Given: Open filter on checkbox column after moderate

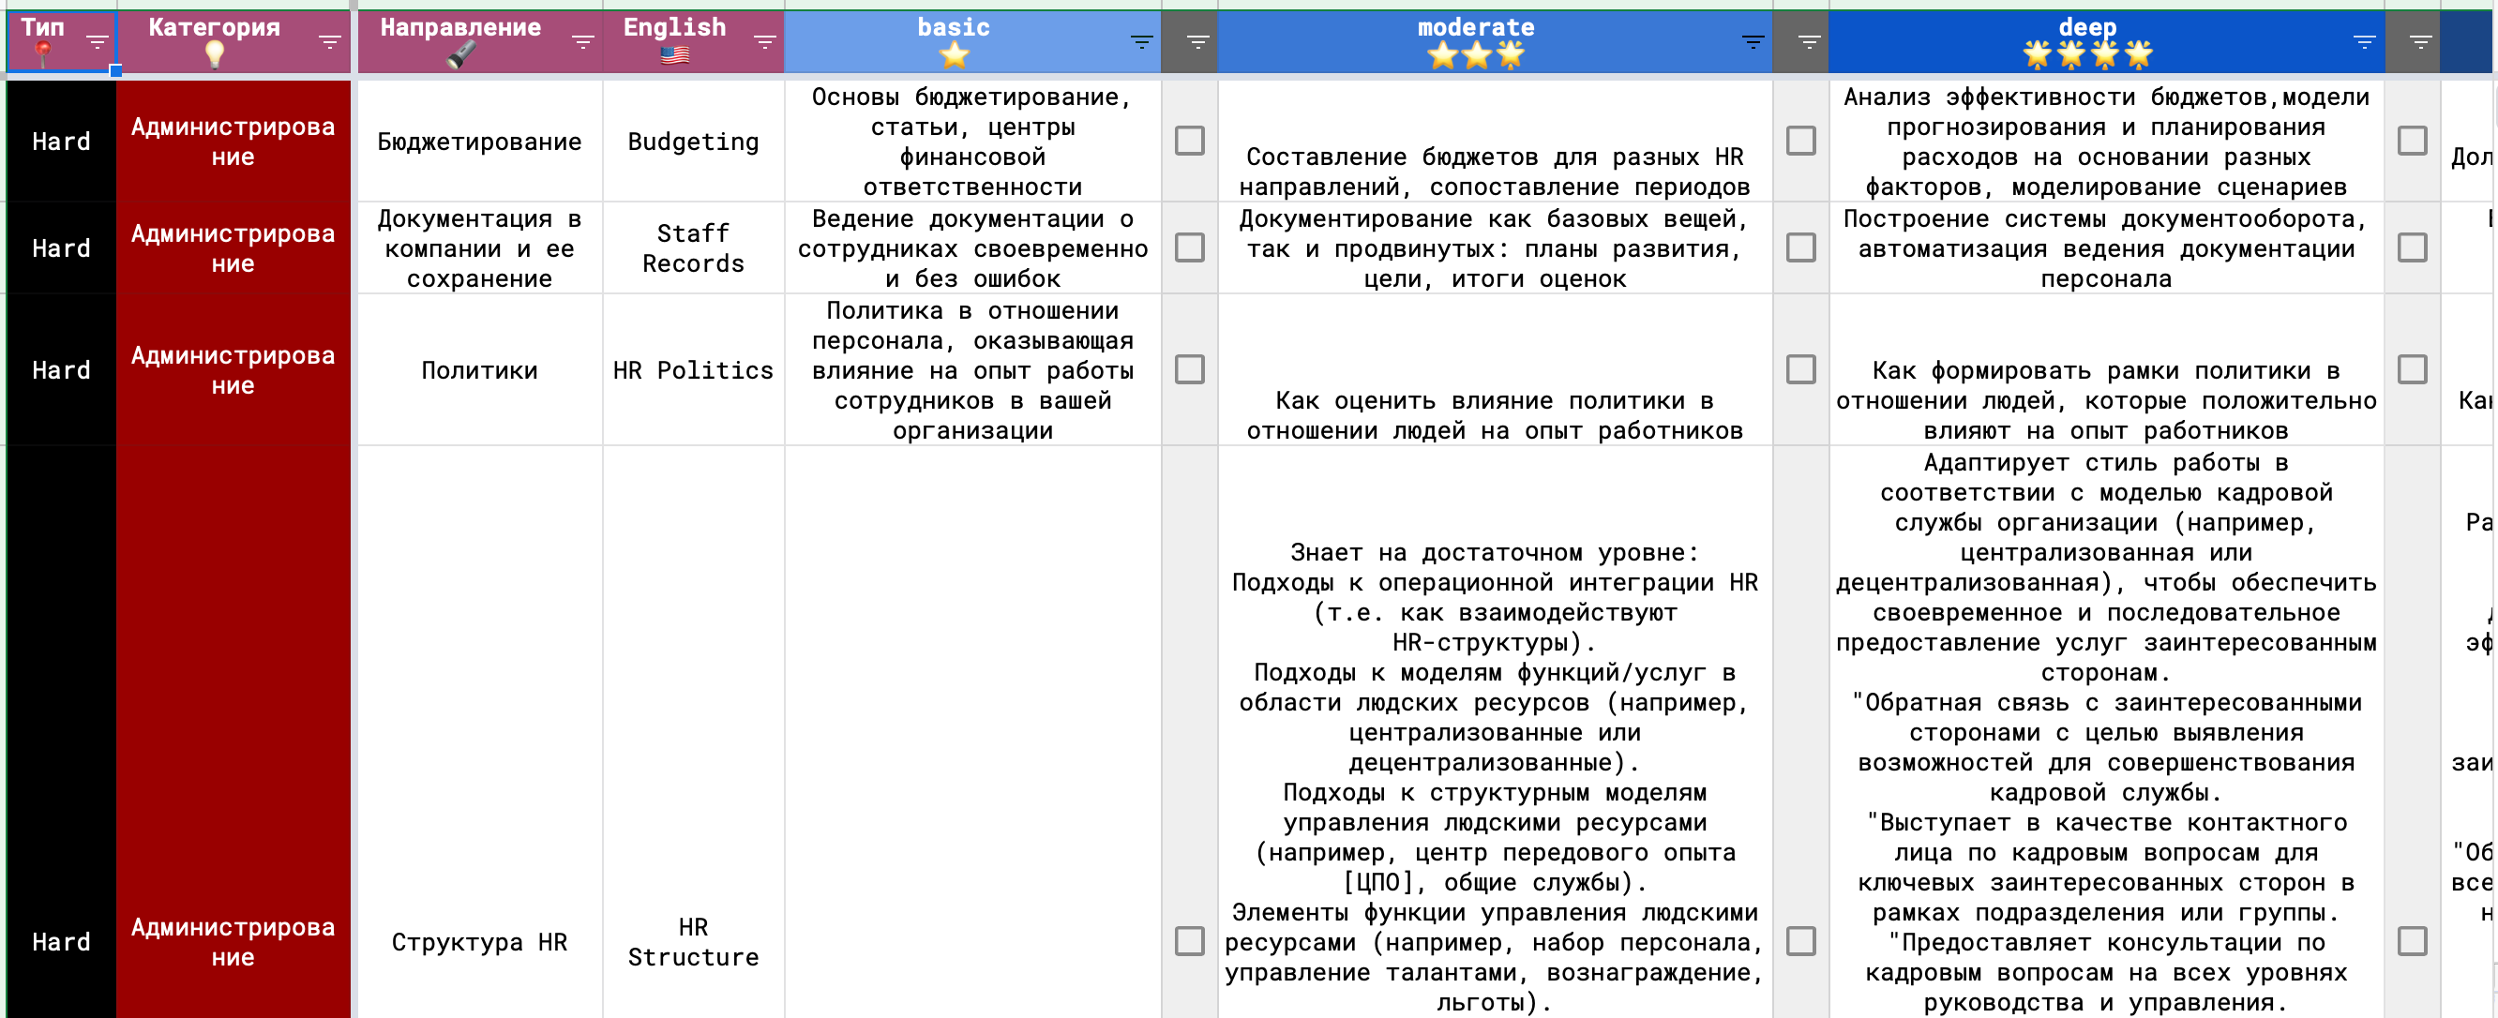Looking at the screenshot, I should click(x=1809, y=41).
